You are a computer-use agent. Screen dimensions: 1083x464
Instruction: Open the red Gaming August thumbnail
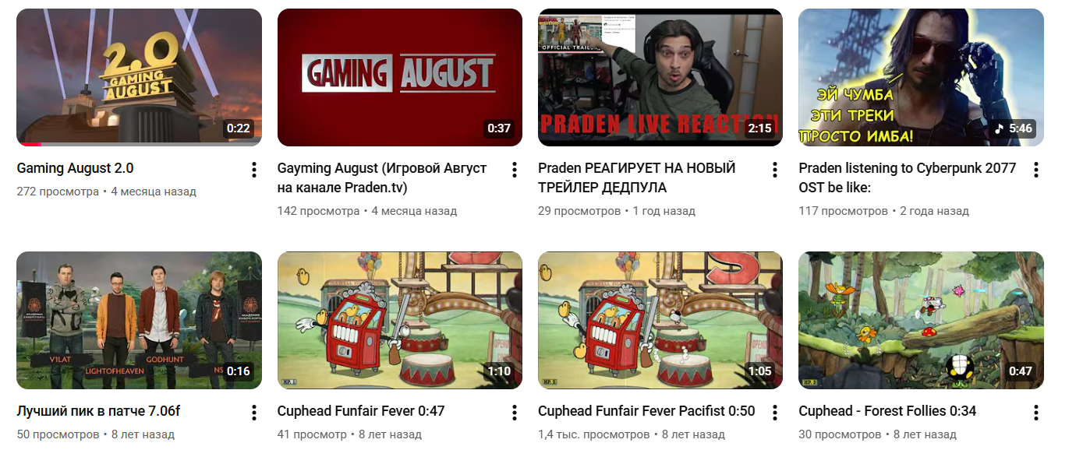(400, 77)
